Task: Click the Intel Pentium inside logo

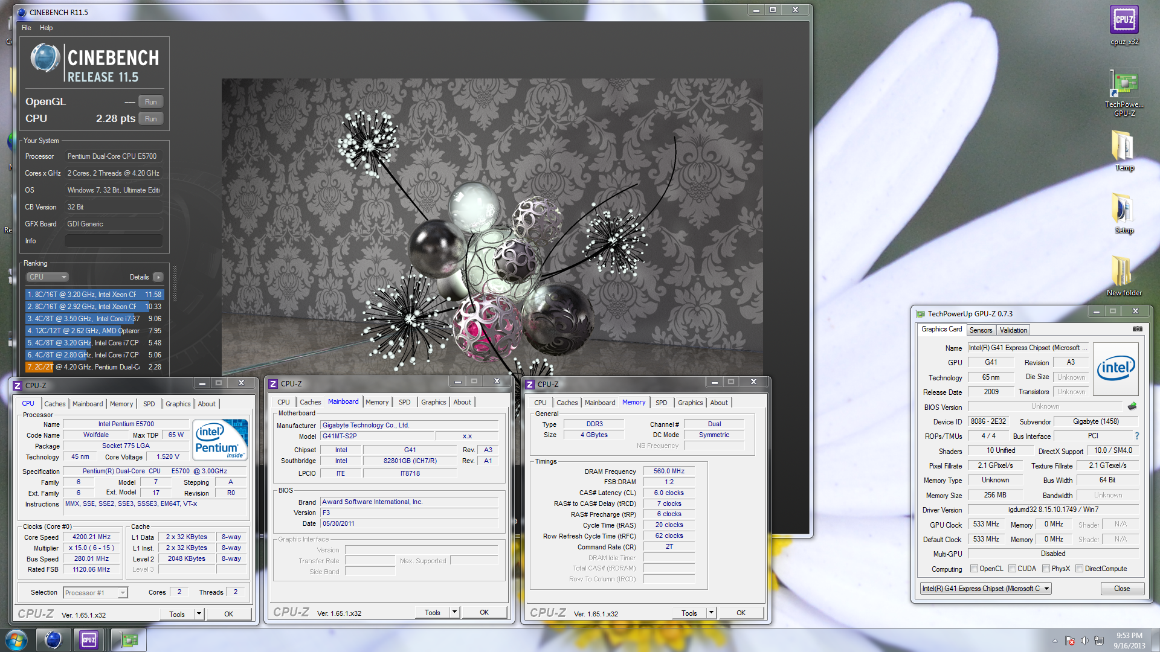Action: 221,439
